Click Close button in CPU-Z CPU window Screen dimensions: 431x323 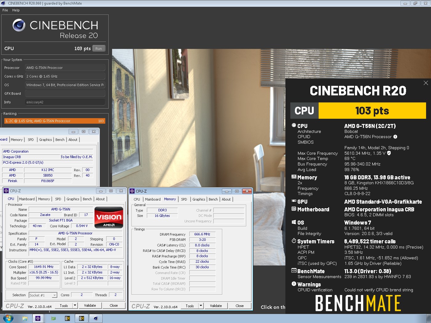pos(114,305)
